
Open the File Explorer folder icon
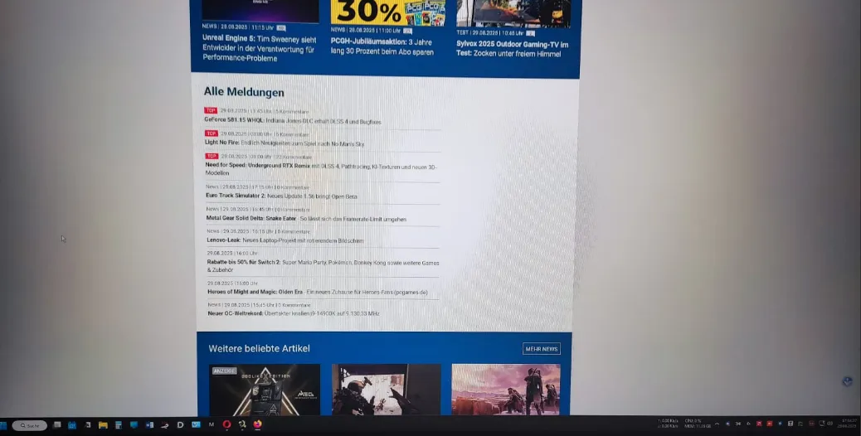click(x=103, y=425)
